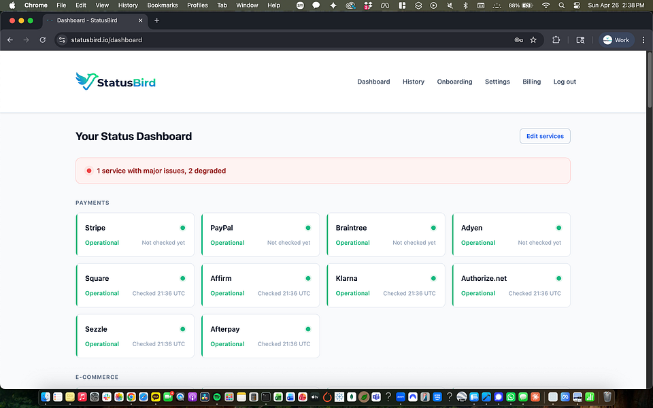Open Spotlight search magnifier in the menu bar

562,5
